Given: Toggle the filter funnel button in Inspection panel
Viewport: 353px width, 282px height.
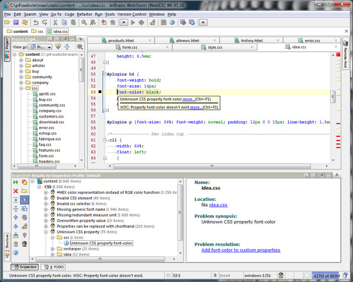Looking at the screenshot, I should point(25,200).
